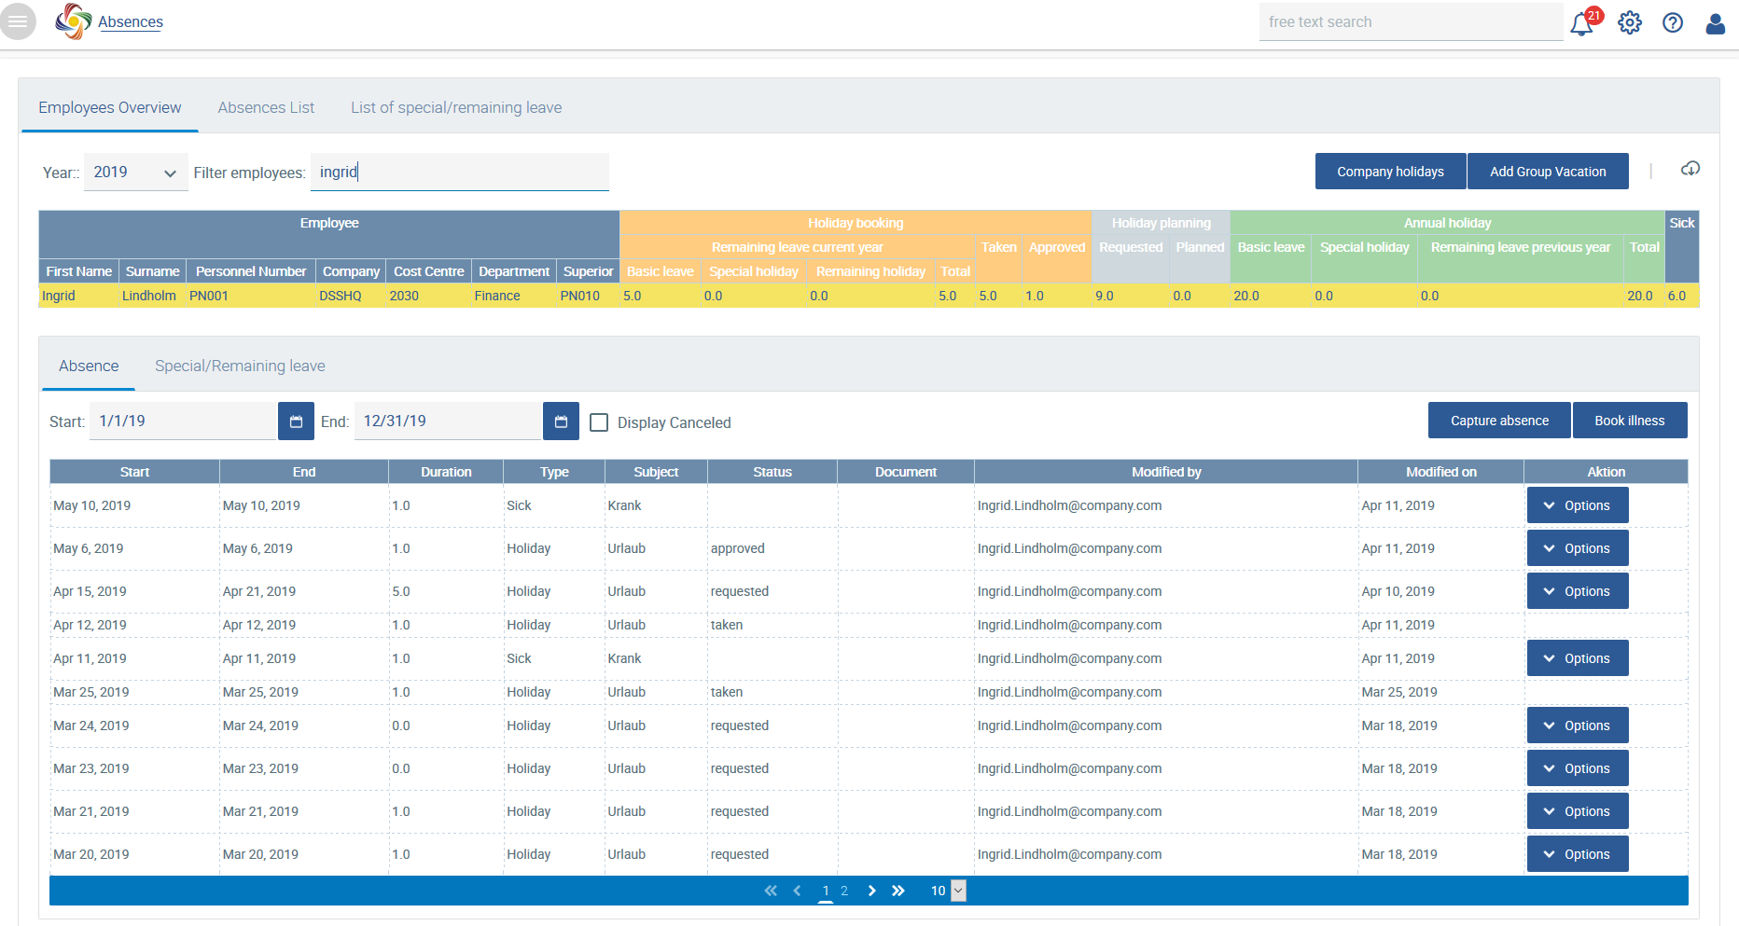Toggle the Display Canceled checkbox
Screen dimensions: 1739x926
coord(599,422)
